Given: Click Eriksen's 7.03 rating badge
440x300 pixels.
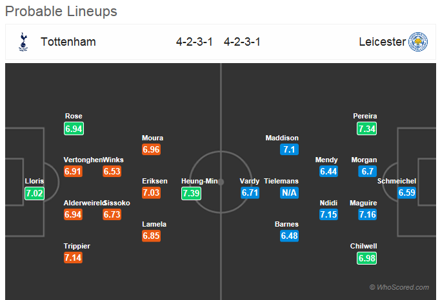Looking at the screenshot, I should pyautogui.click(x=151, y=192).
